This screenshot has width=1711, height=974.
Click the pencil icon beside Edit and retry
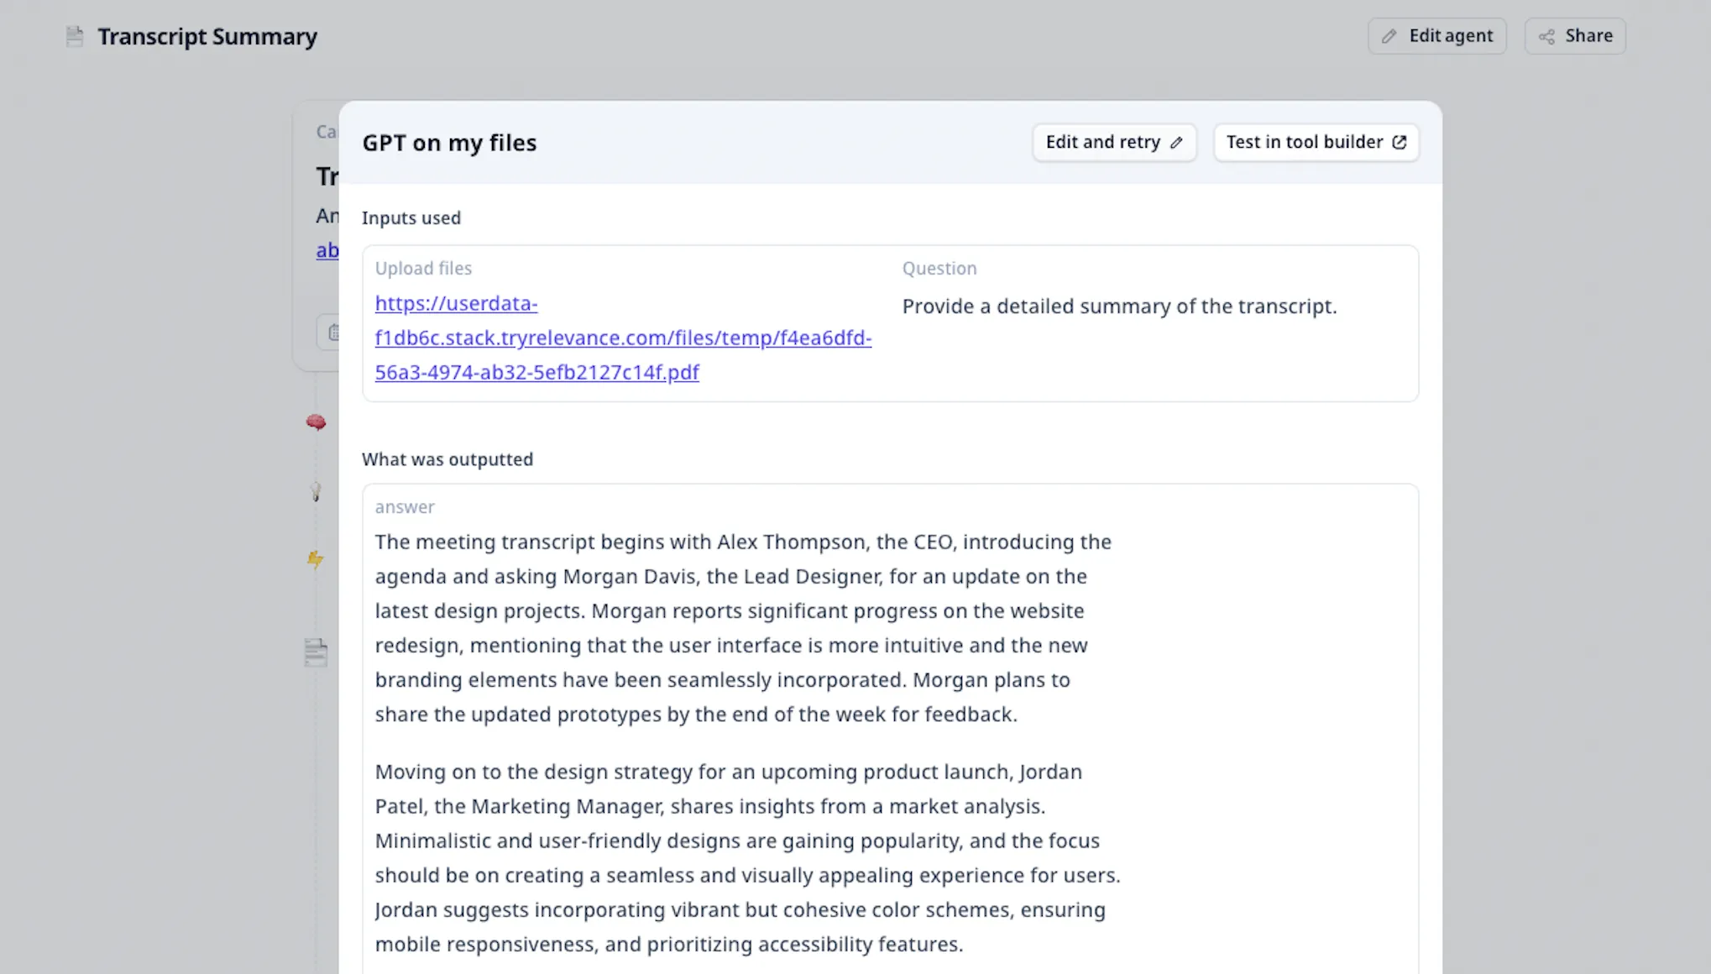[x=1177, y=143]
